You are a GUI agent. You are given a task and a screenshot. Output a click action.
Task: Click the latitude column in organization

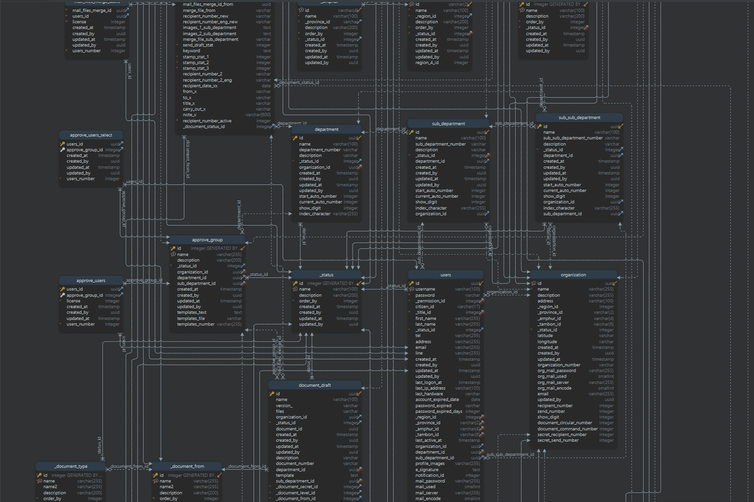coord(574,336)
